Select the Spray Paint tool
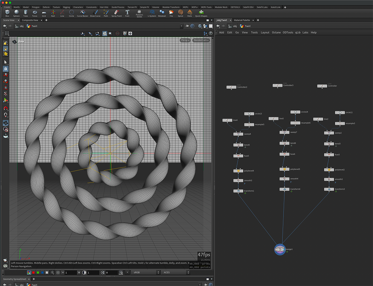Image resolution: width=373 pixels, height=286 pixels. [116, 13]
